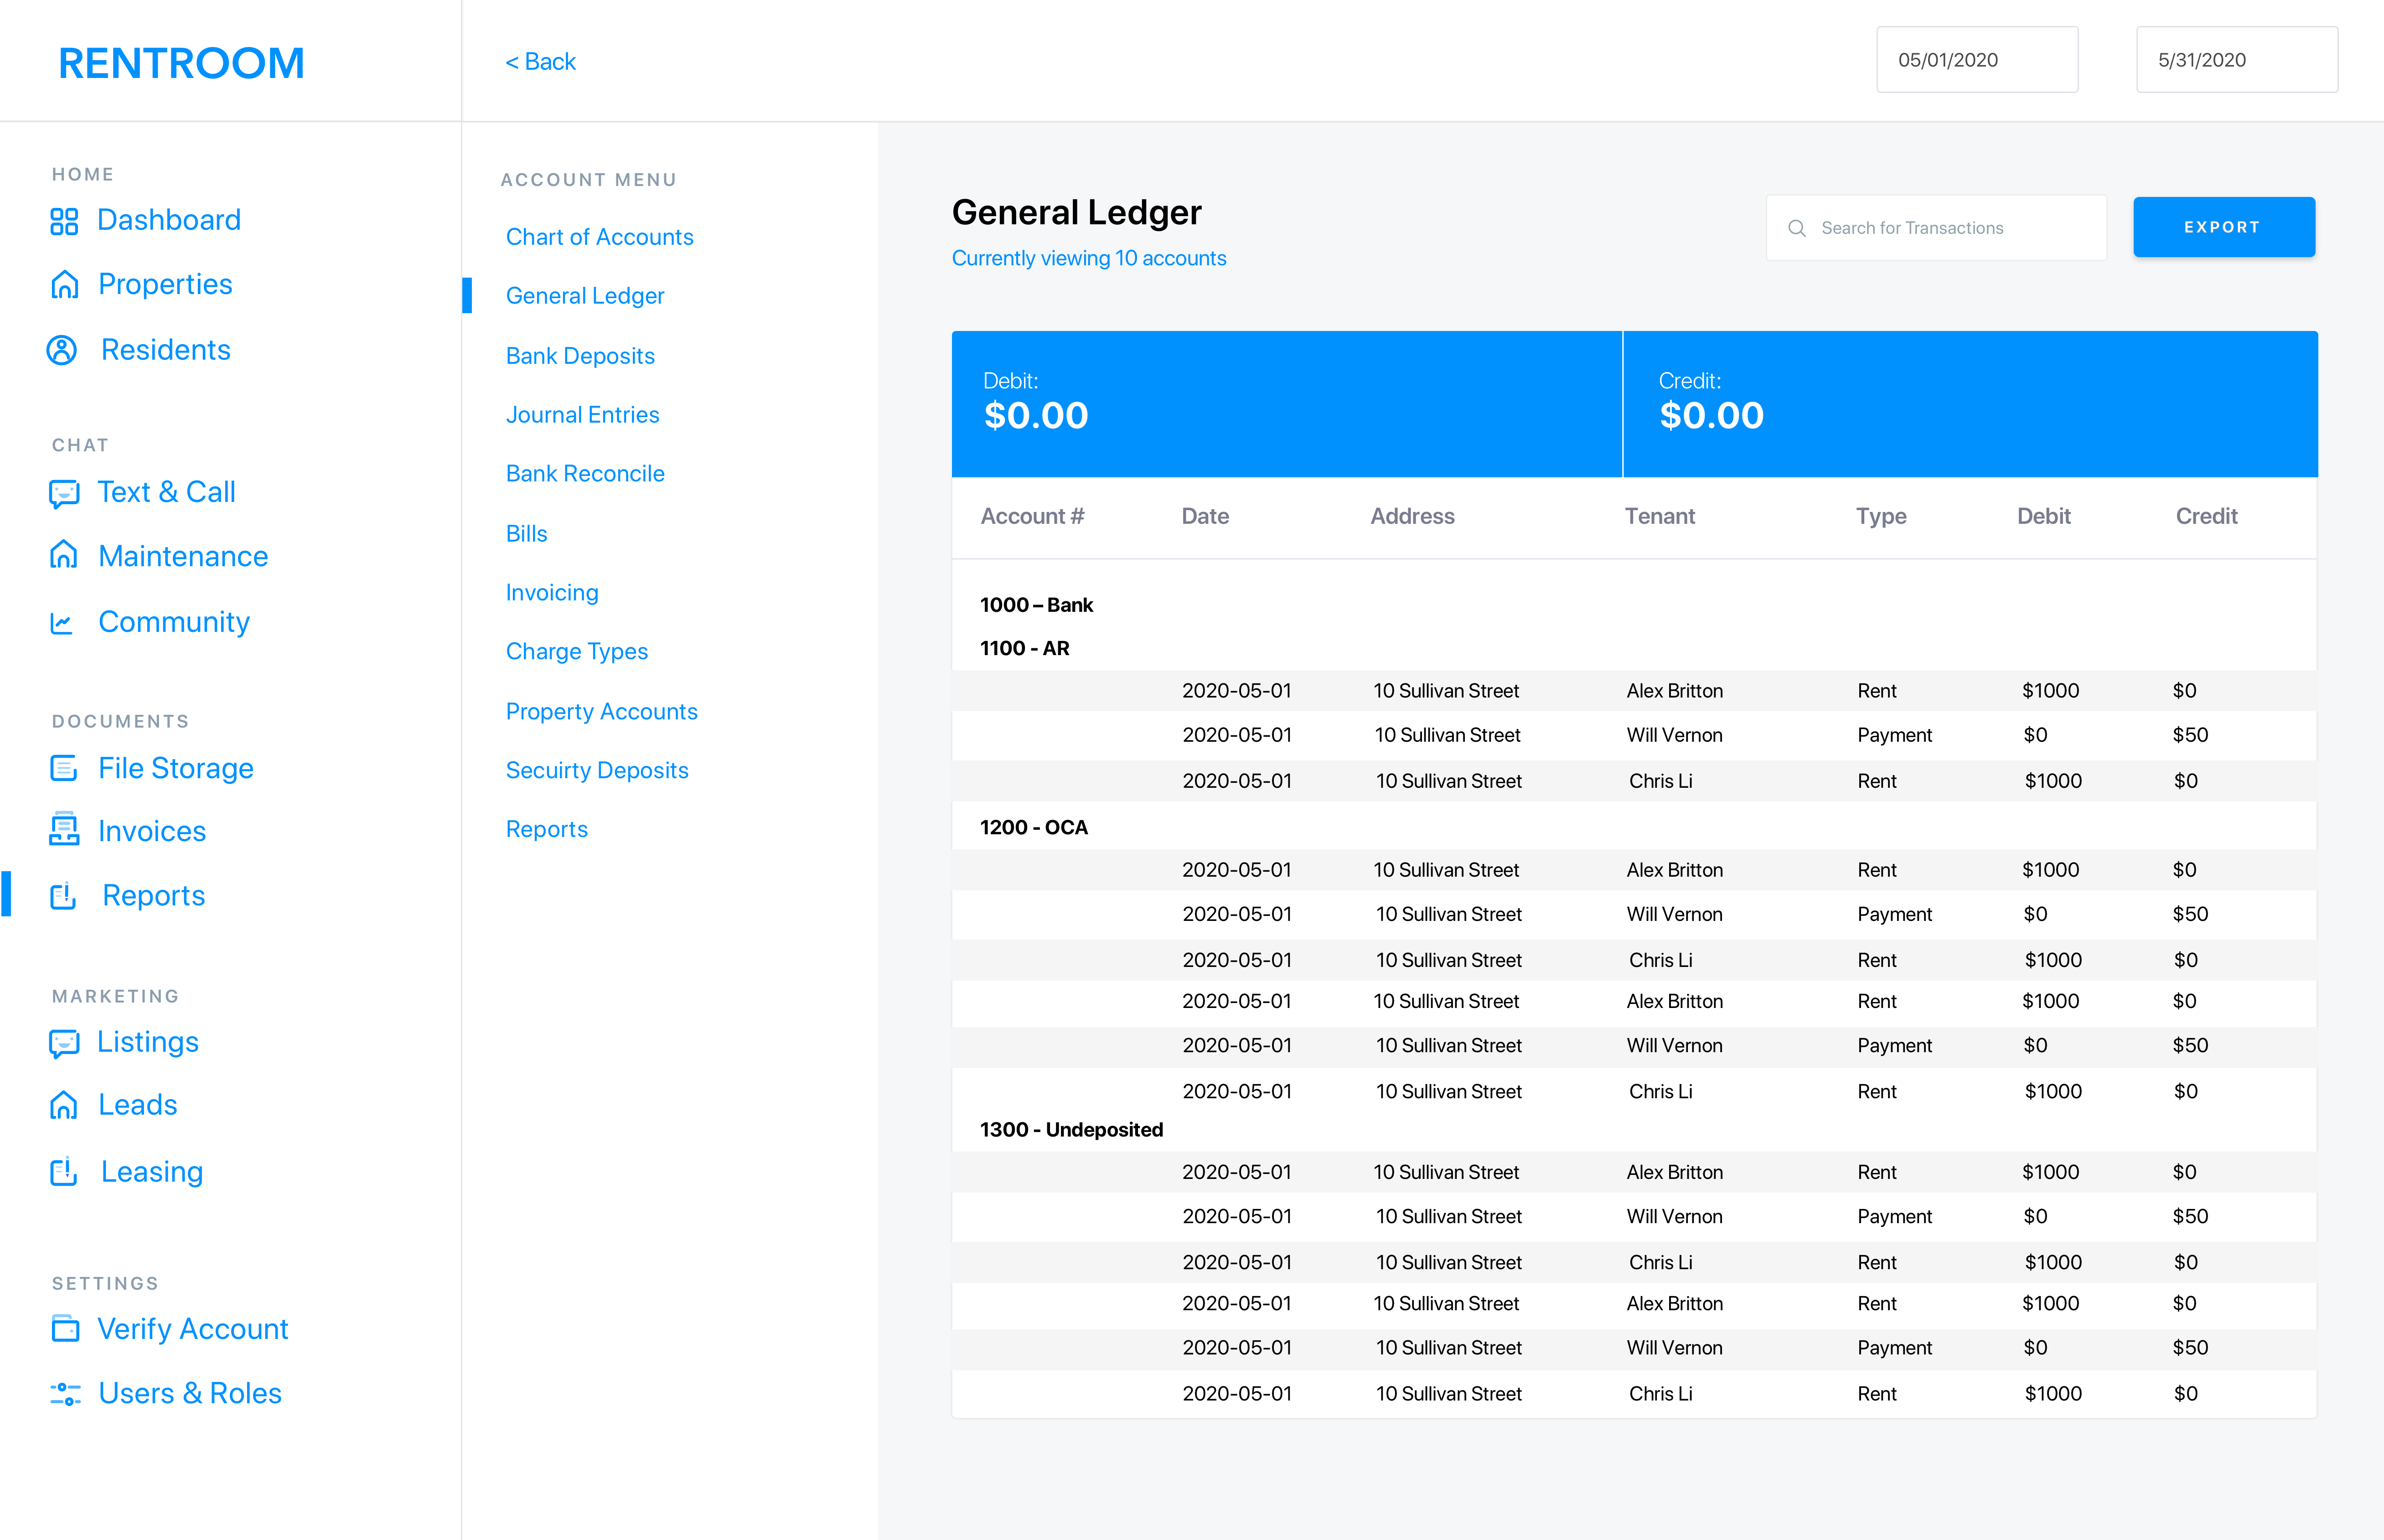Image resolution: width=2384 pixels, height=1540 pixels.
Task: Click the Back link
Action: pos(541,62)
